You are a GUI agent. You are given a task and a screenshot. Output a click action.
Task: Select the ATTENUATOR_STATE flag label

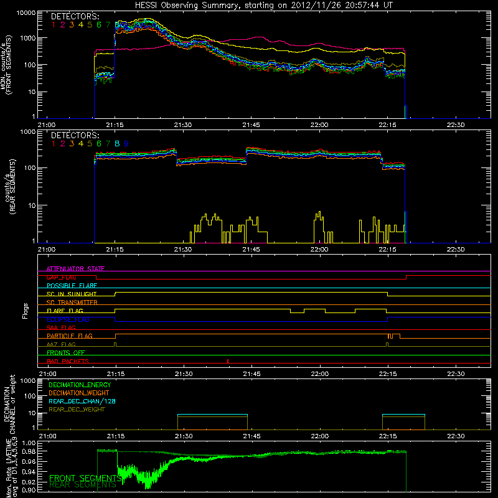pos(75,269)
